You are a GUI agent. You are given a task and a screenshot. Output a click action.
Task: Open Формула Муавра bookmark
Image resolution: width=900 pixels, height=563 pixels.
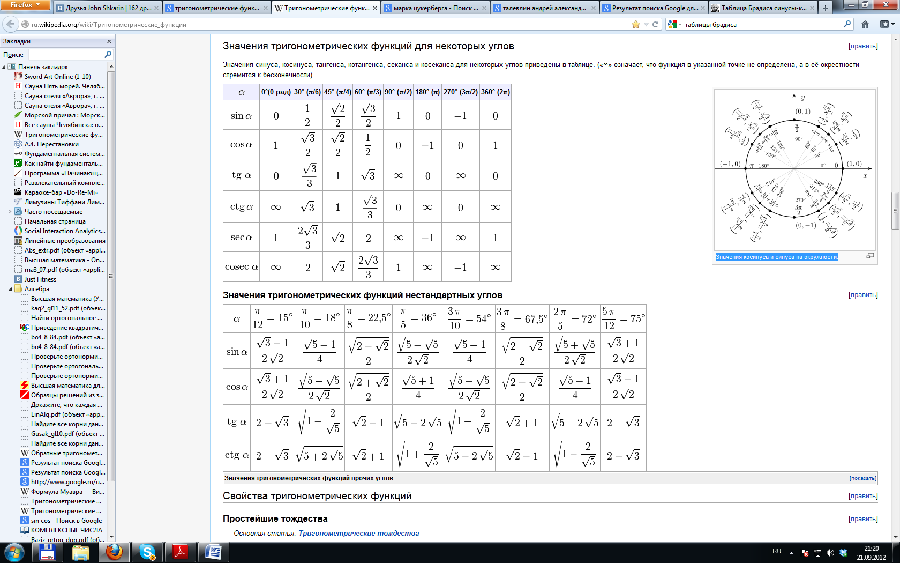(63, 492)
